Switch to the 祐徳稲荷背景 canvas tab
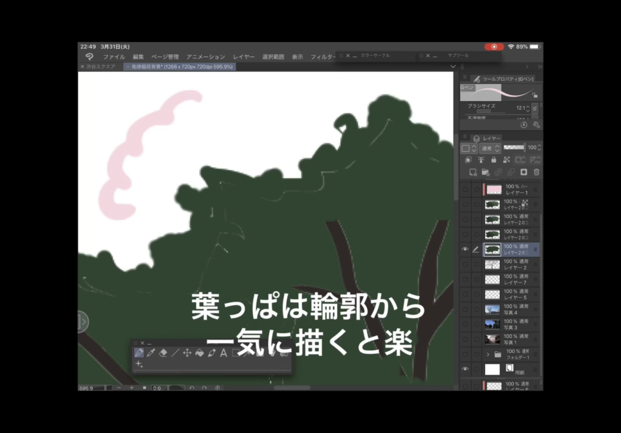 coord(180,67)
